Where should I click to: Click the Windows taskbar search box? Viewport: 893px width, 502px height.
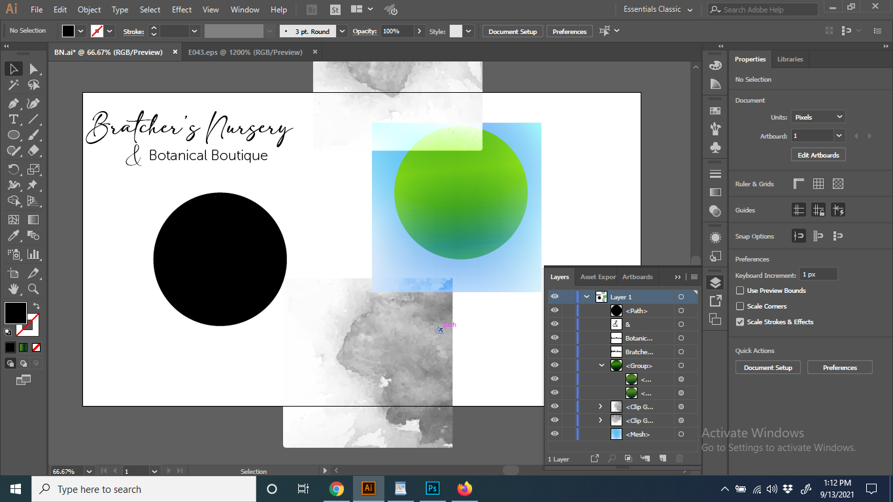(x=144, y=489)
